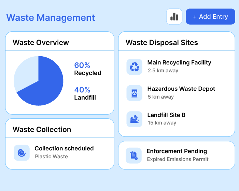Select the recycling symbol icon
The image size is (239, 191).
coord(134,67)
